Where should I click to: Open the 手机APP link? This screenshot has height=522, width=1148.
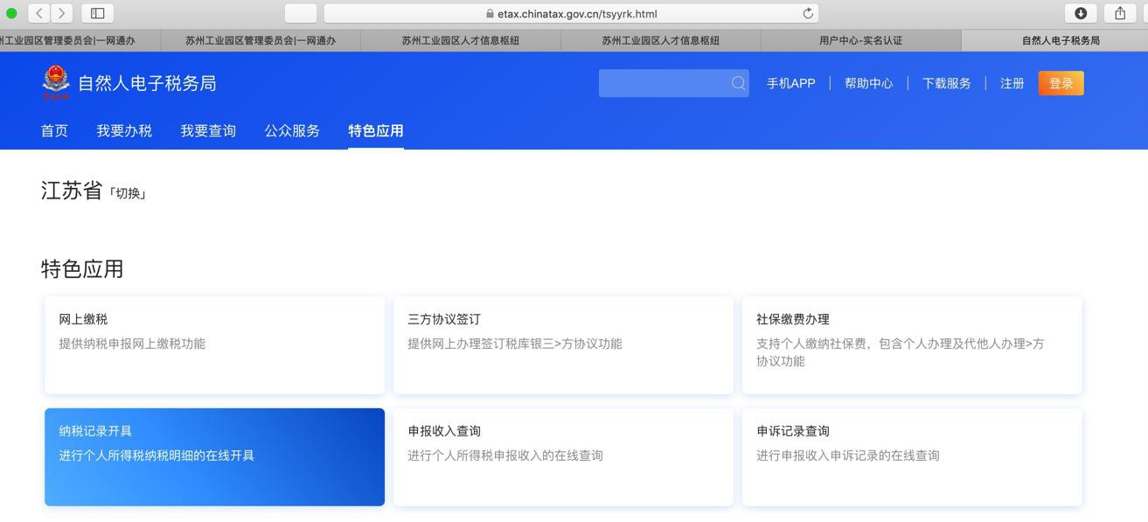coord(790,83)
